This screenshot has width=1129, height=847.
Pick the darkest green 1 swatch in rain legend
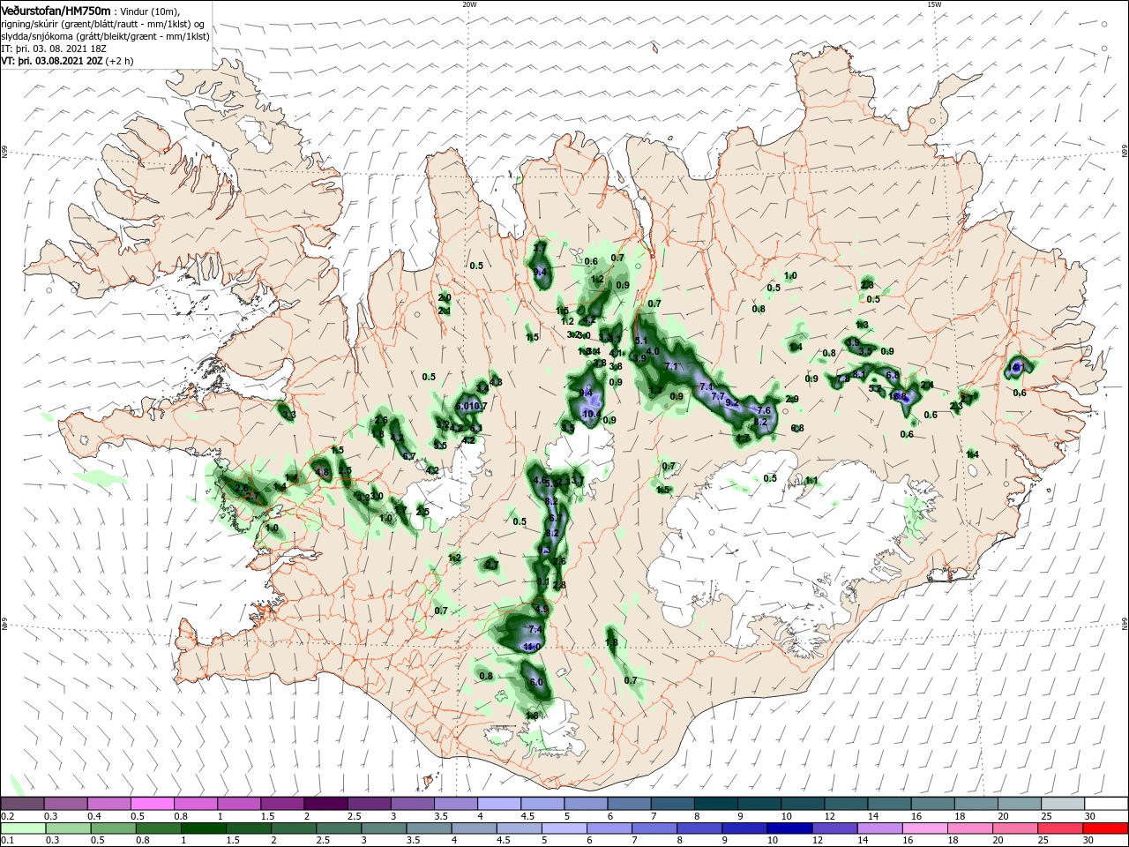(203, 828)
